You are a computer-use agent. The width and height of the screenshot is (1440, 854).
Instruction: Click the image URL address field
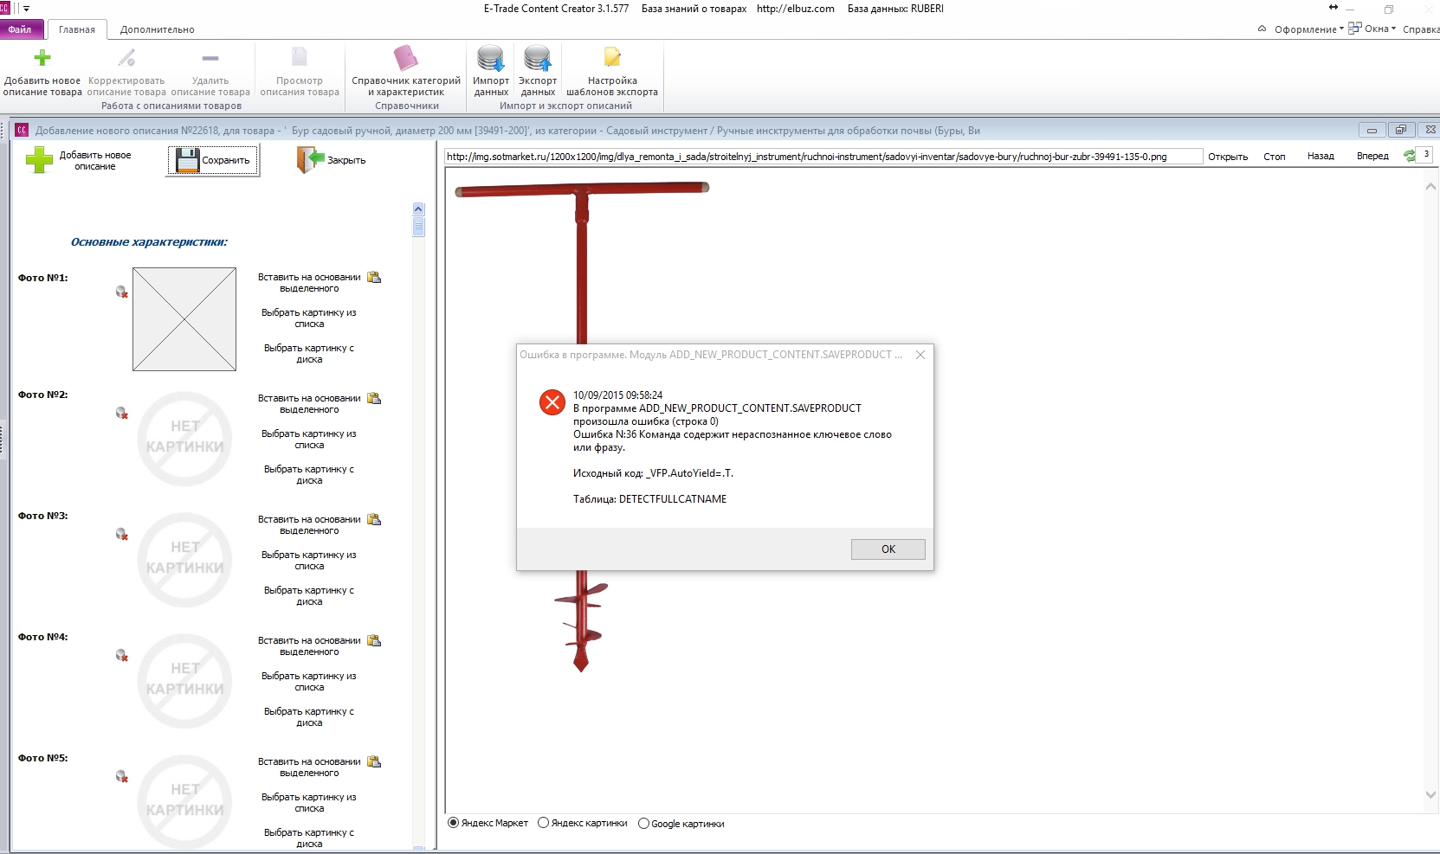click(823, 157)
